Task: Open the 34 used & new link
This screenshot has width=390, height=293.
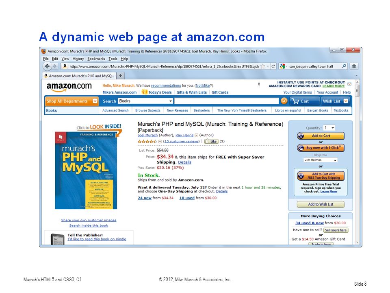Action: 310,223
